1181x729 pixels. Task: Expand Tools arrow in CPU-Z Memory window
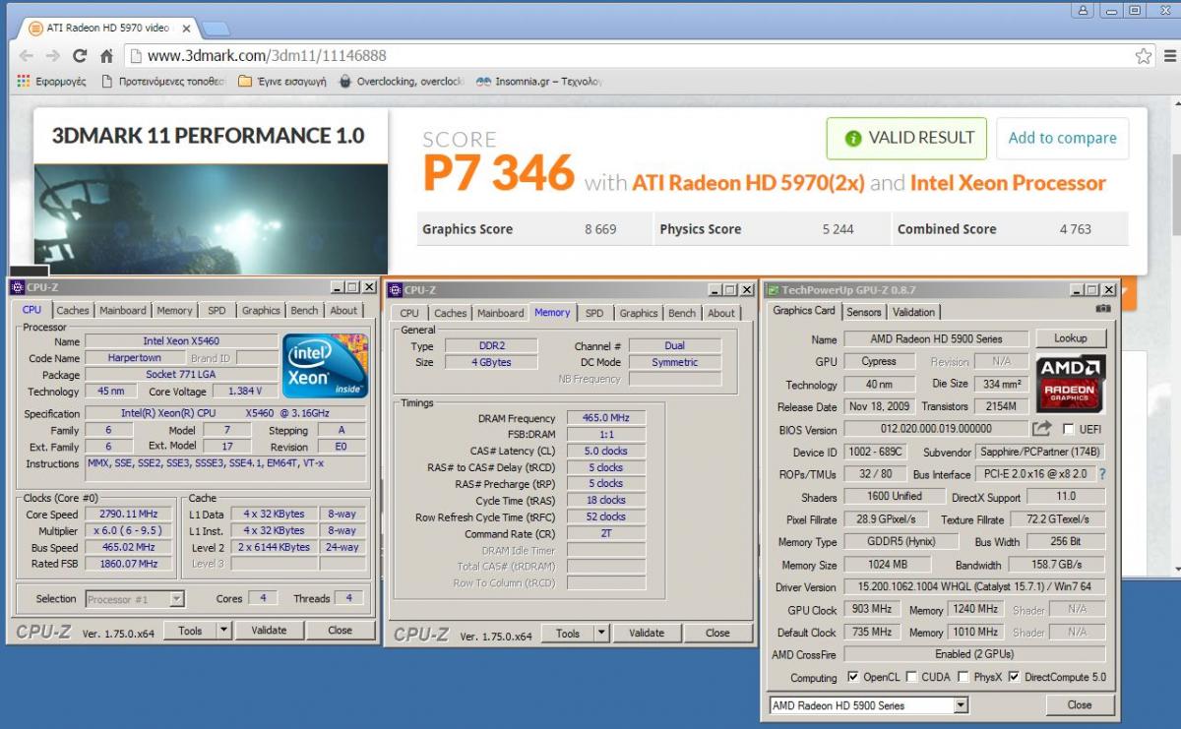[x=601, y=634]
